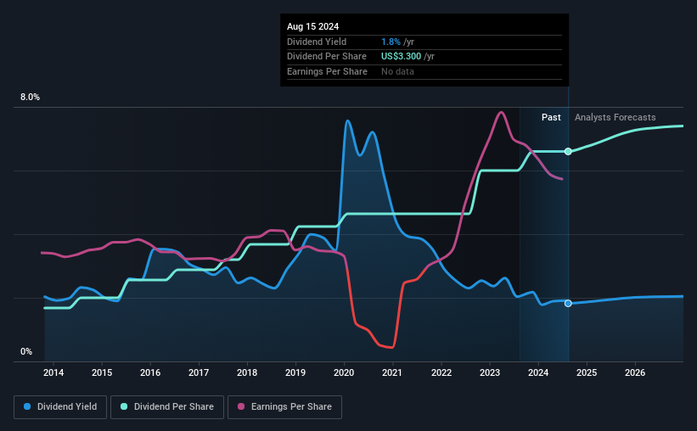Click the 2020 x-axis label

pos(344,372)
